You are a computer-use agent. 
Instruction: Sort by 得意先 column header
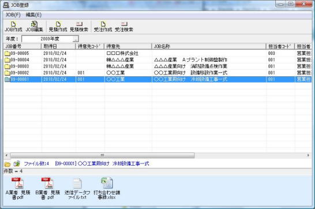(127, 46)
